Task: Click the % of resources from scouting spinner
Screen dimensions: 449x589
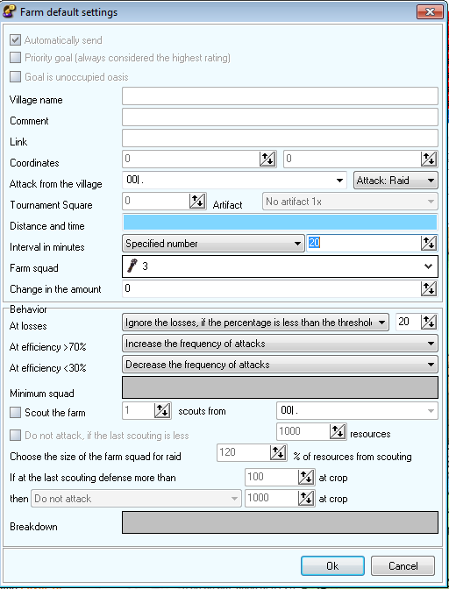Action: (278, 452)
